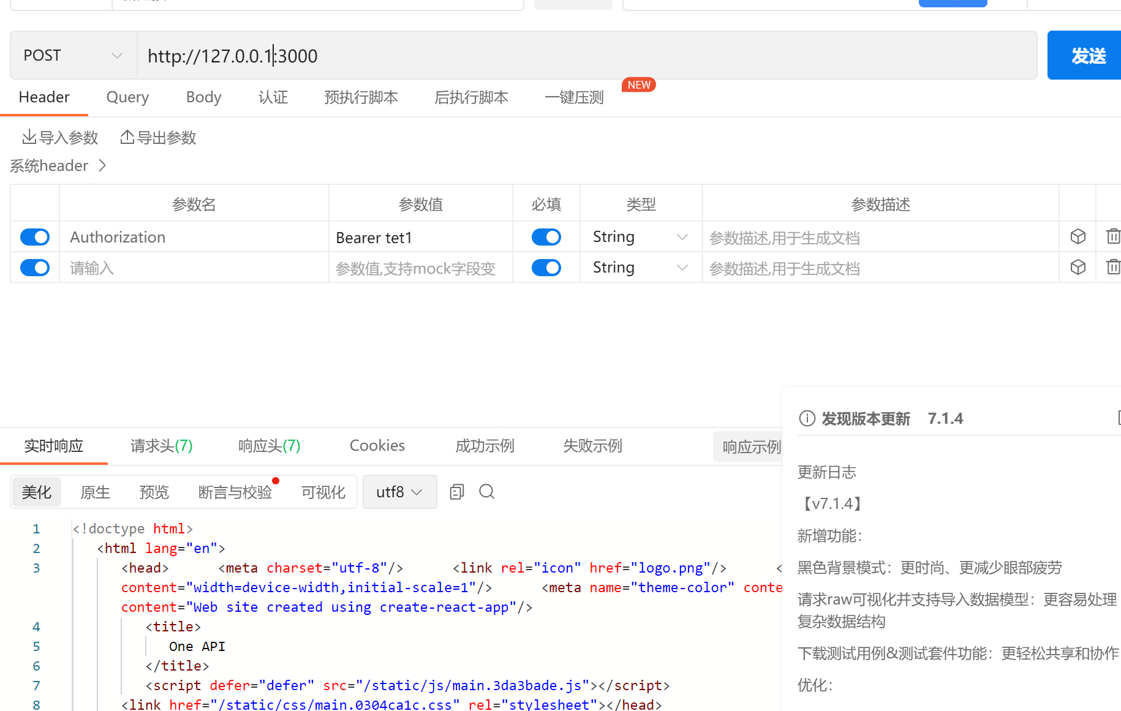Change the utf8 encoding dropdown

pos(399,491)
